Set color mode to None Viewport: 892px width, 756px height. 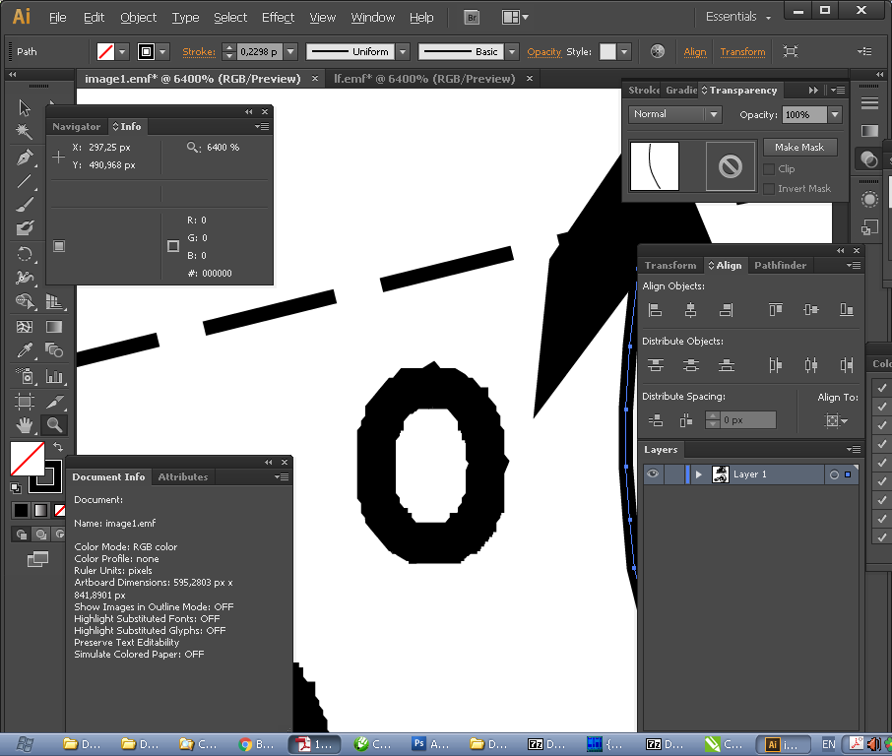(x=60, y=510)
